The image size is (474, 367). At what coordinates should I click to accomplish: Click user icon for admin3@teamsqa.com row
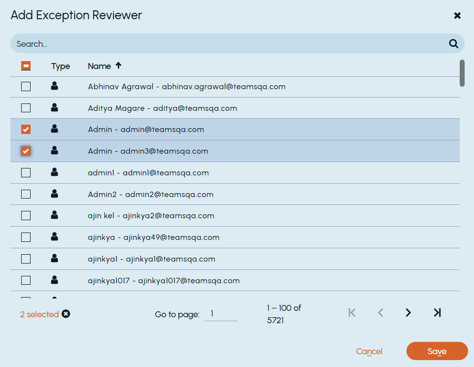tap(54, 150)
